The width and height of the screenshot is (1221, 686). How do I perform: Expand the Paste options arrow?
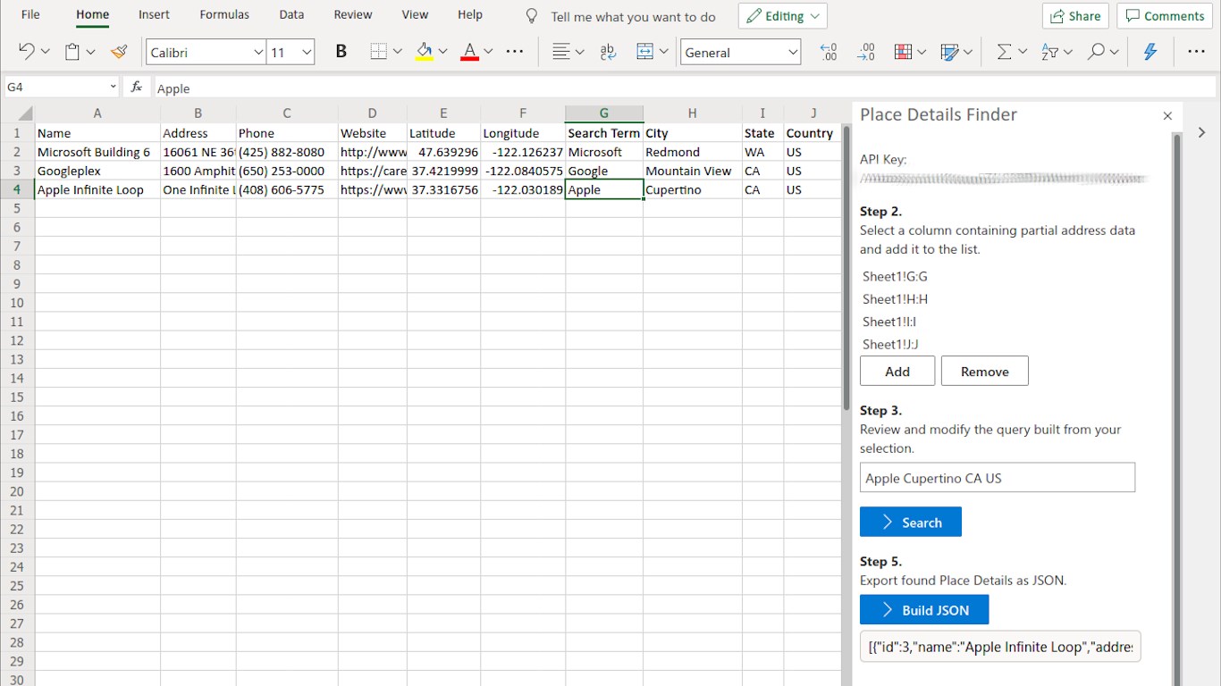point(90,52)
